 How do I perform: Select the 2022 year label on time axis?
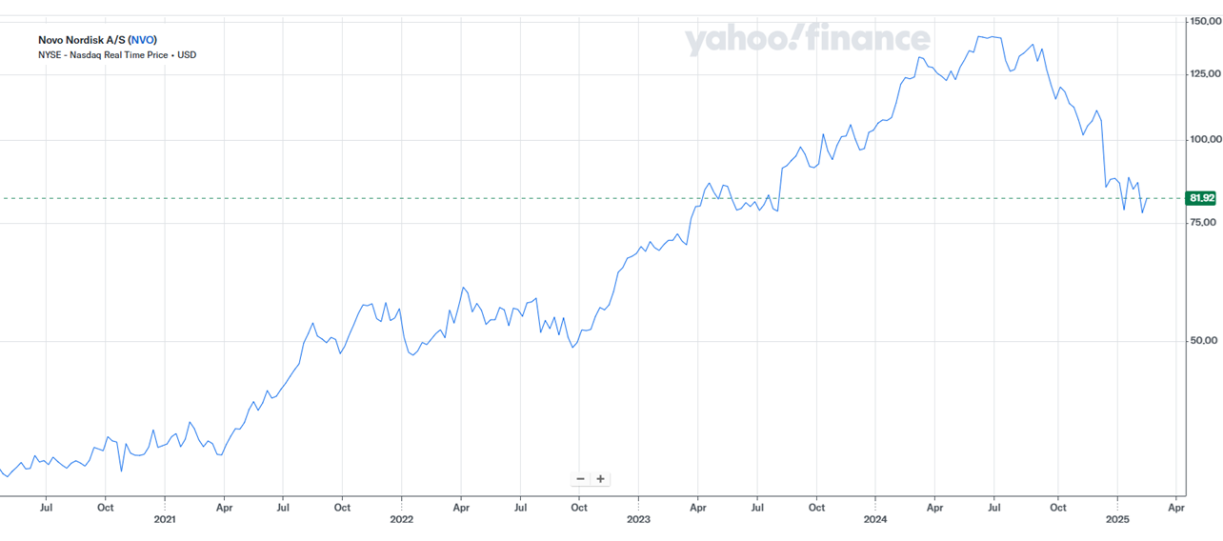pyautogui.click(x=401, y=520)
